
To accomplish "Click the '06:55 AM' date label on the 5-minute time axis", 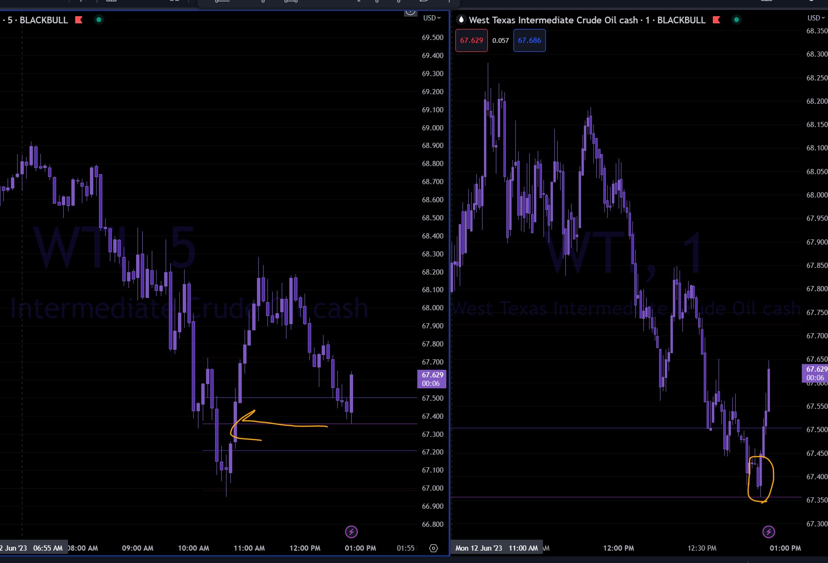I will coord(48,548).
